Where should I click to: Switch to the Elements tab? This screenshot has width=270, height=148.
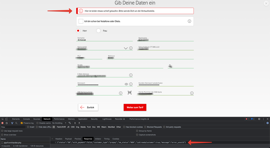pos(16,119)
